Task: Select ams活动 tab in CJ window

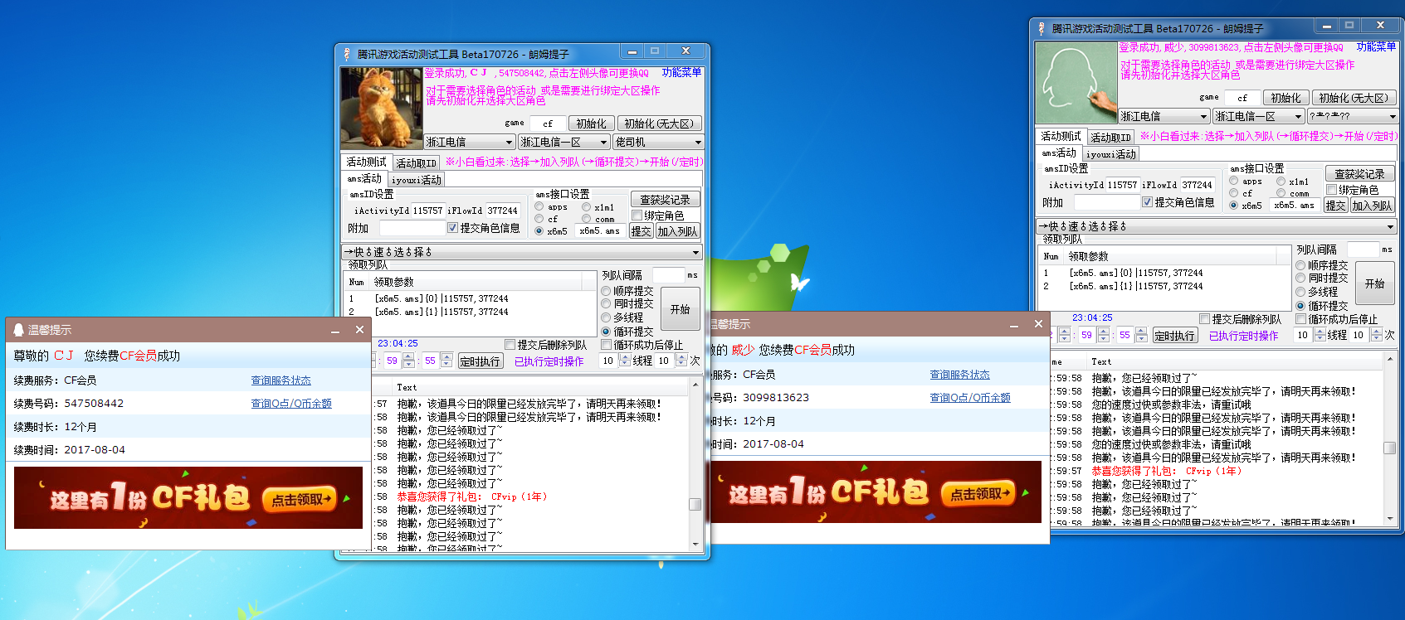Action: [x=364, y=179]
